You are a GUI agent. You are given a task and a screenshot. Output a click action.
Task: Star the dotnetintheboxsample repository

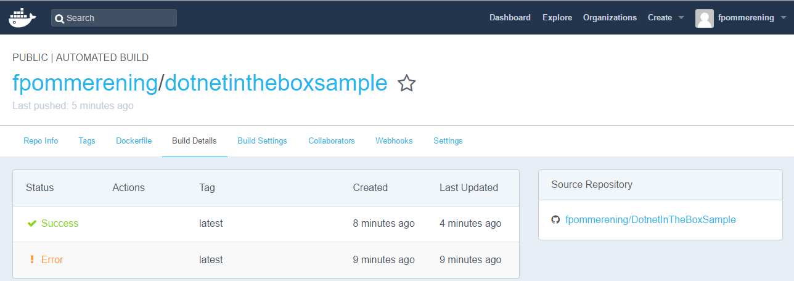(406, 83)
